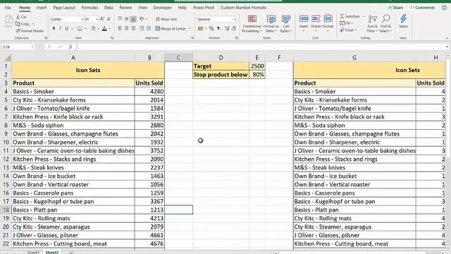The image size is (451, 254).
Task: Open the General number format dropdown
Action: point(235,19)
